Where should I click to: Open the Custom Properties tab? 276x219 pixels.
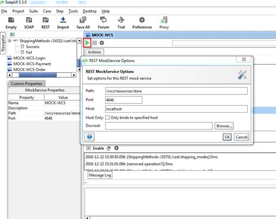[x=27, y=84]
